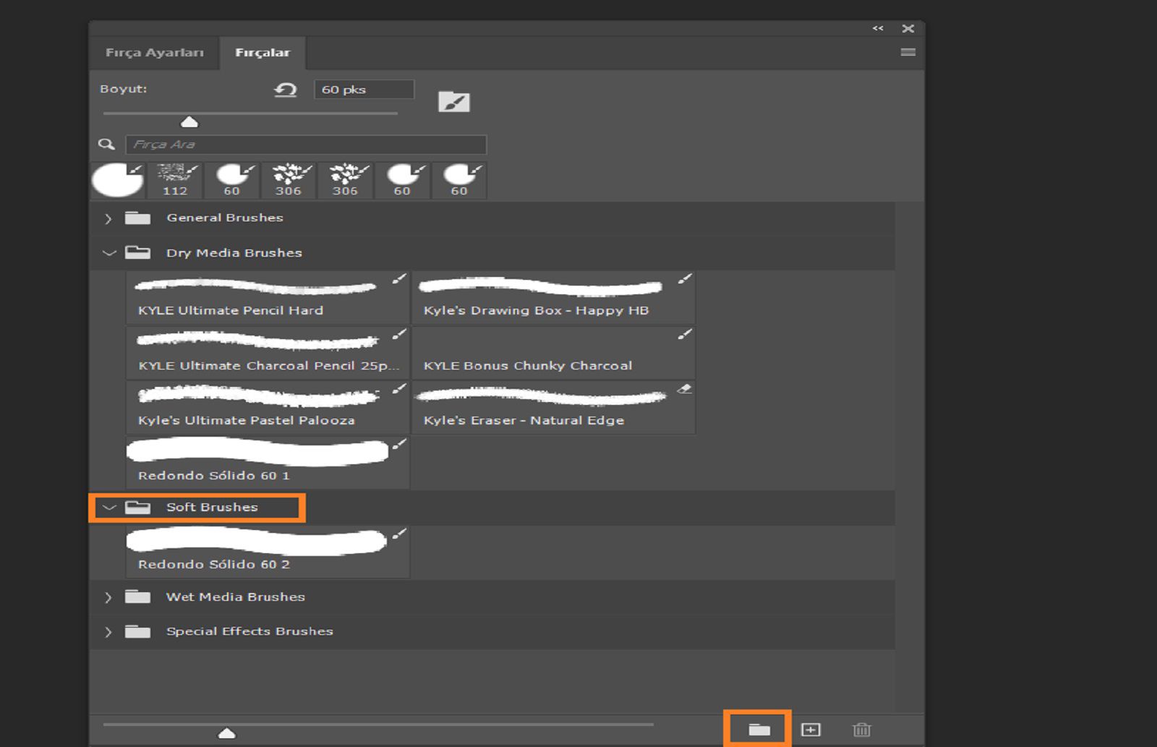Expand the Wet Media Brushes folder
Viewport: 1157px width, 747px height.
108,597
